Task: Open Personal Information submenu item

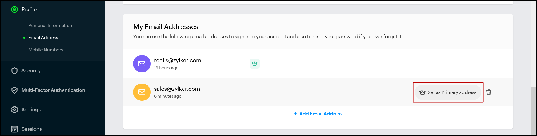Action: [x=50, y=25]
